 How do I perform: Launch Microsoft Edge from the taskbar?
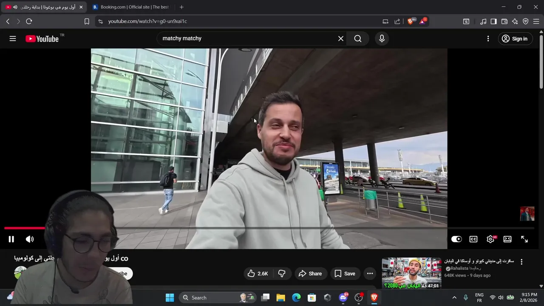coord(296,297)
